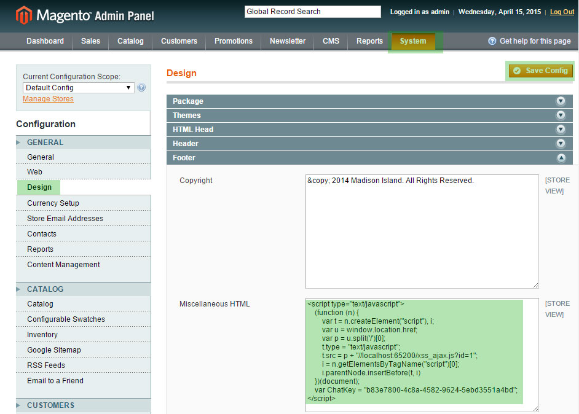Expand the Package section arrow
This screenshot has width=579, height=414.
(x=561, y=101)
